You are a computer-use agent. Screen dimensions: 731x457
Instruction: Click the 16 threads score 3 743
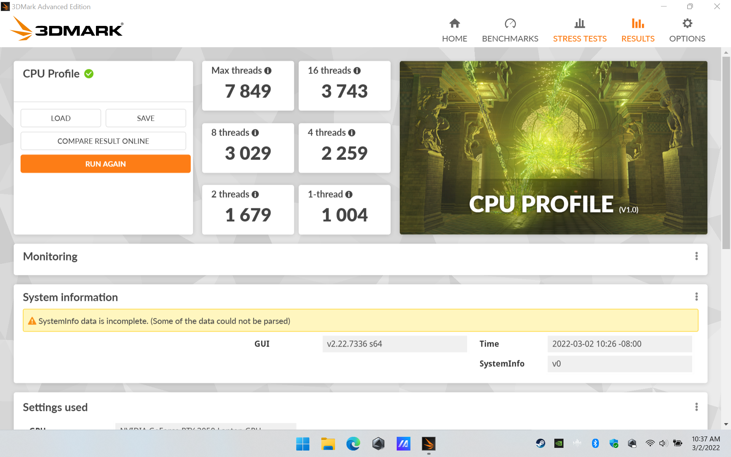[345, 91]
